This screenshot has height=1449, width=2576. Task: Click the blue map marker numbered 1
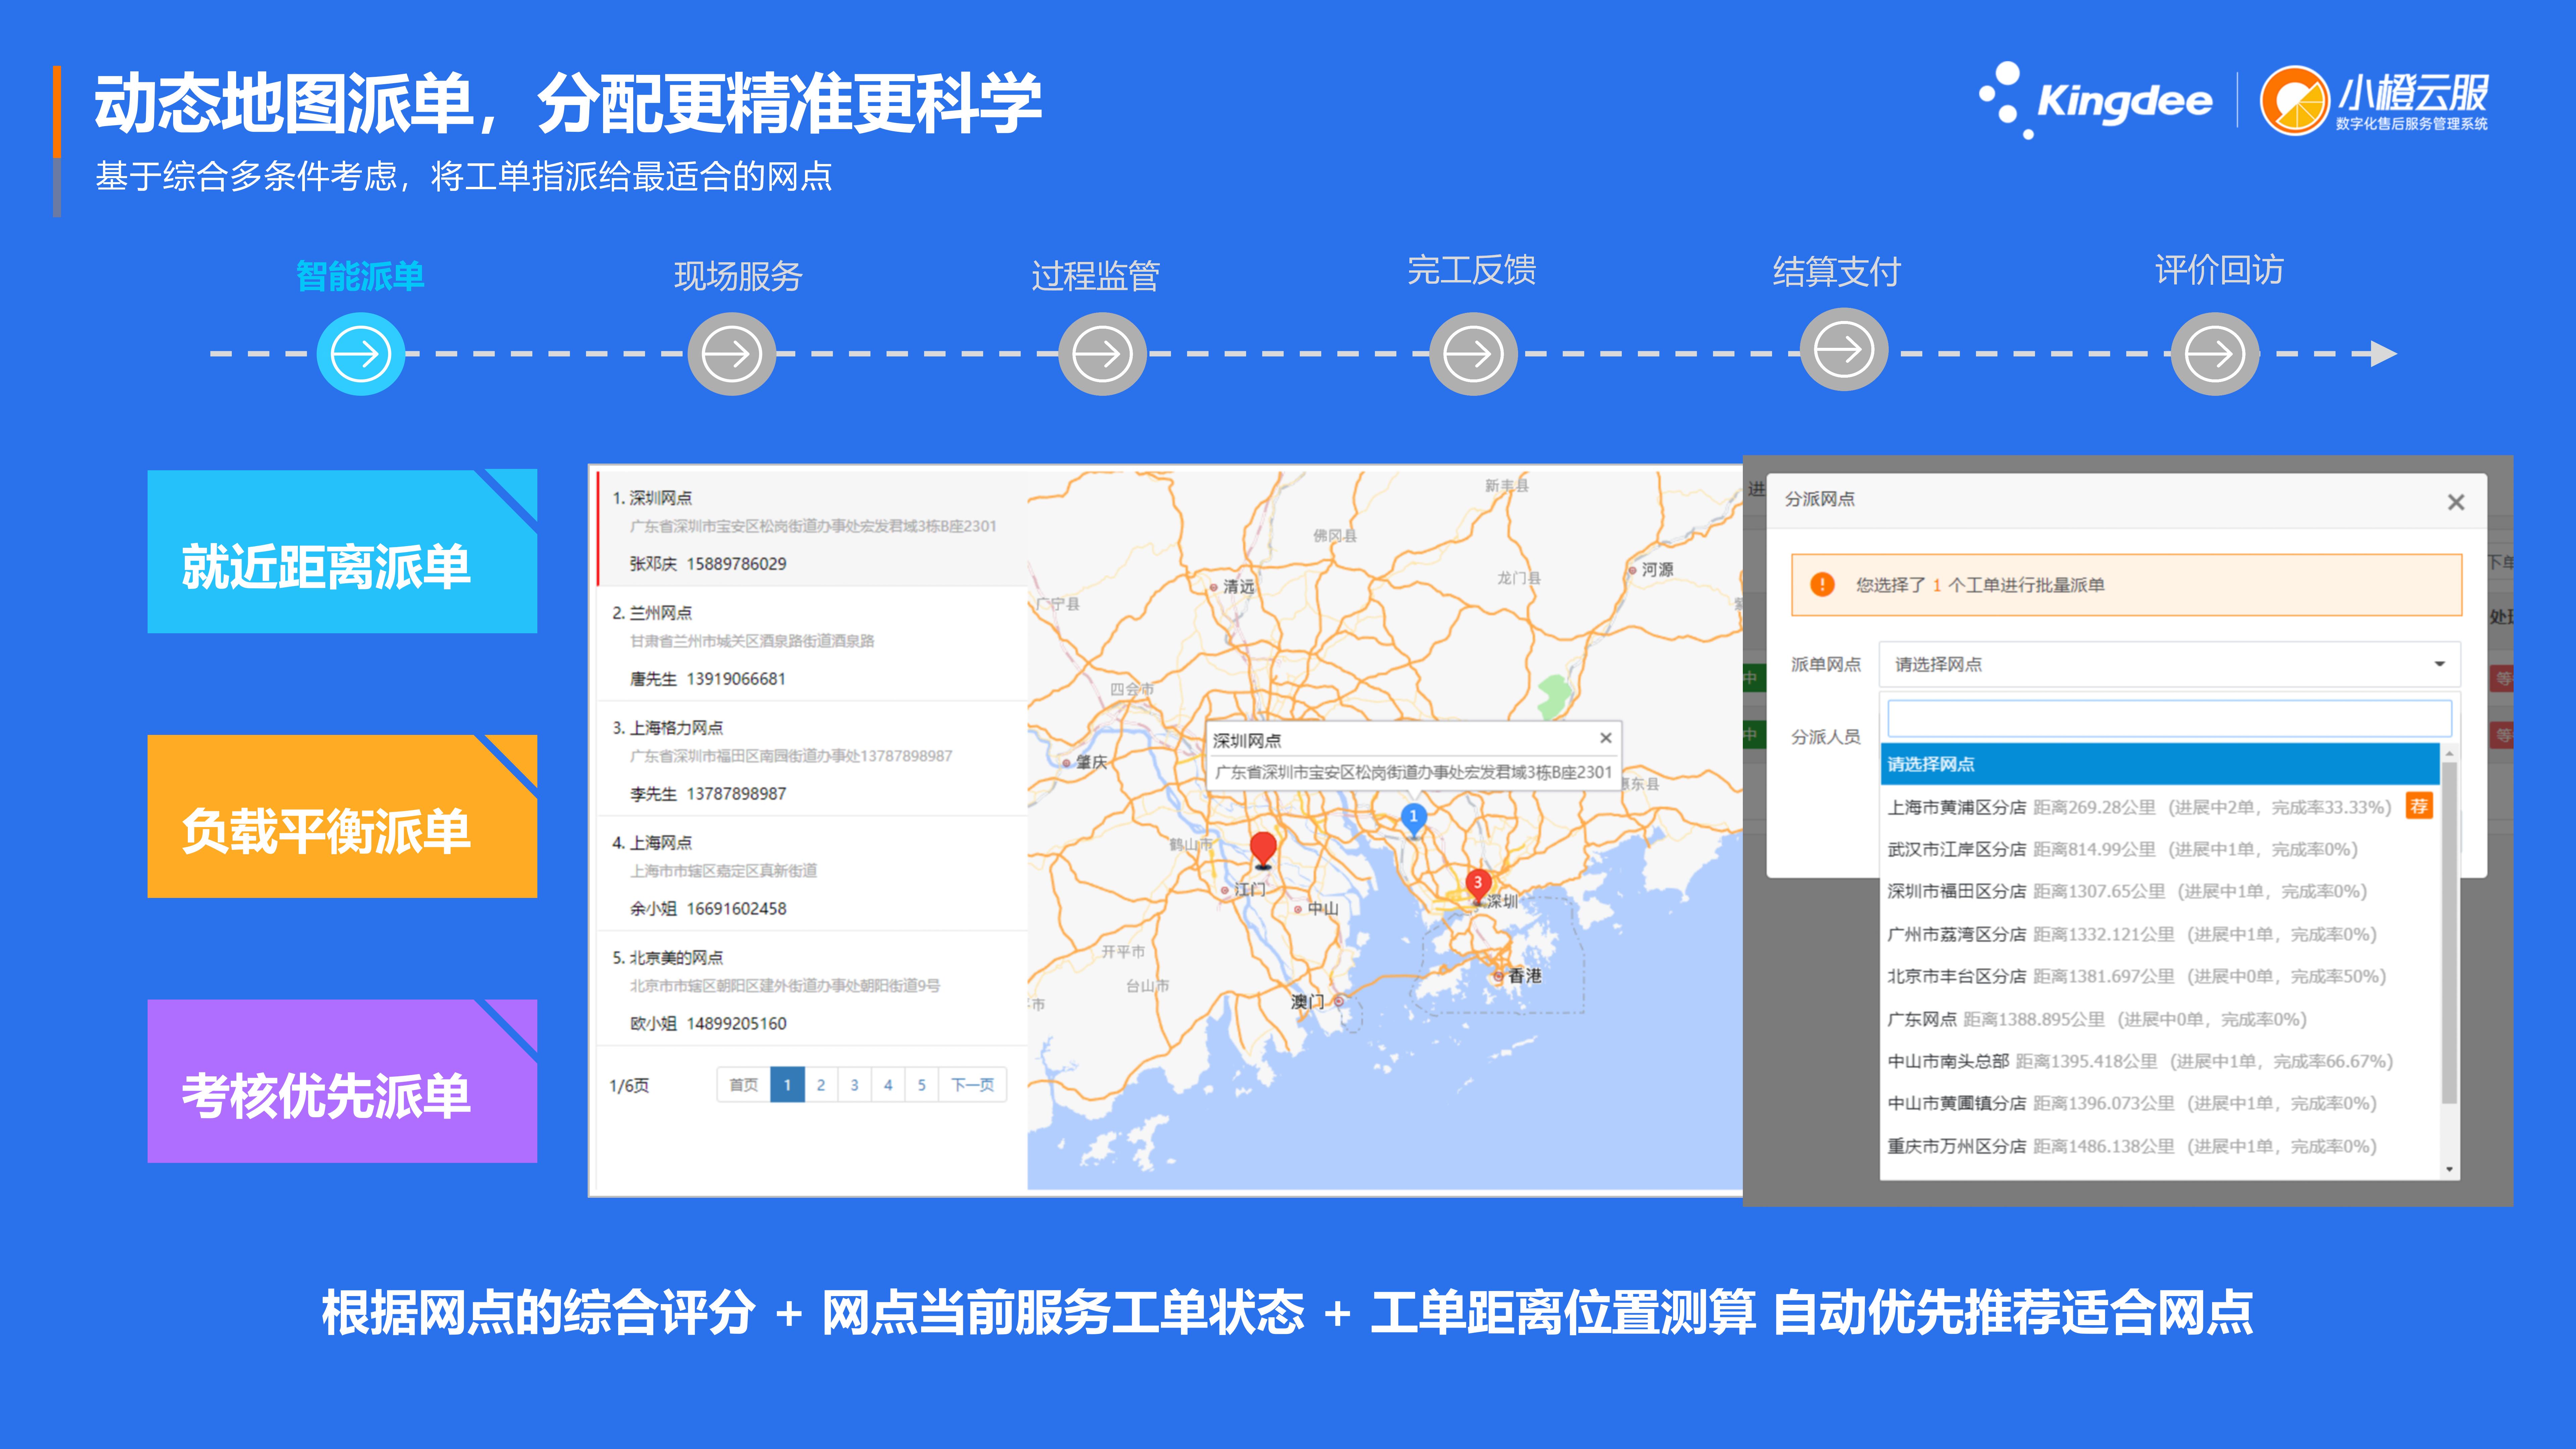coord(1413,819)
